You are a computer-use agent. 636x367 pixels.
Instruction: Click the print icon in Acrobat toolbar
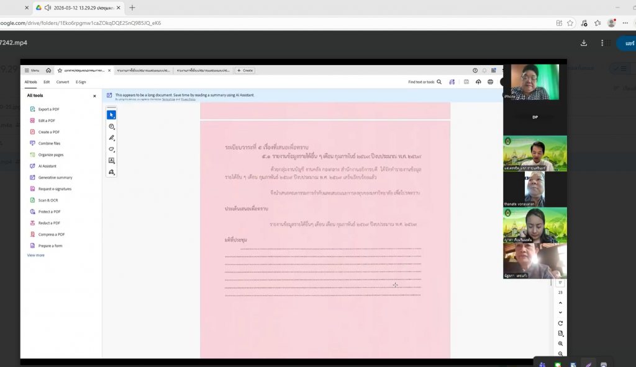[x=490, y=82]
